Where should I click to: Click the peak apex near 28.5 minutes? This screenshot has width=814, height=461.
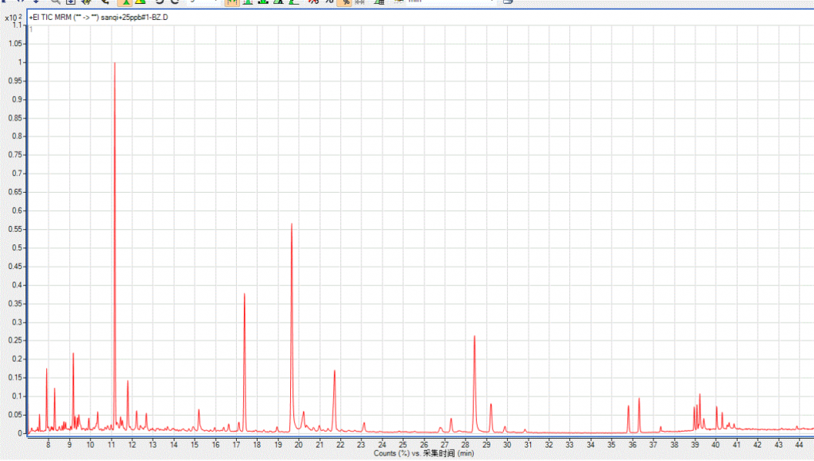coord(475,336)
